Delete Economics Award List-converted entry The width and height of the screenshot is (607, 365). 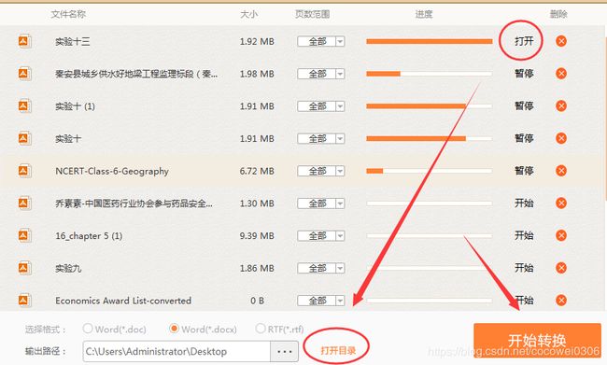pos(561,301)
